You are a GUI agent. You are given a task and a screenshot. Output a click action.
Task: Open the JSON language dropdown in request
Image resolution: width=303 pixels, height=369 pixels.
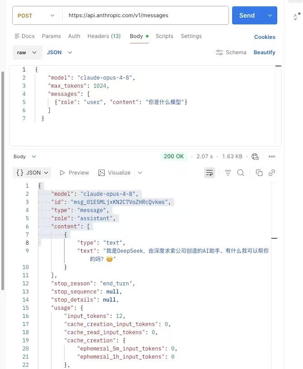[59, 52]
